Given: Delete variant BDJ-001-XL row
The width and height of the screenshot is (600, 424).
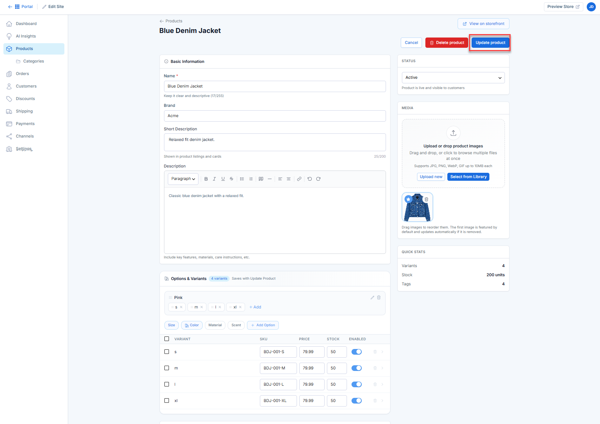Looking at the screenshot, I should click(x=375, y=401).
